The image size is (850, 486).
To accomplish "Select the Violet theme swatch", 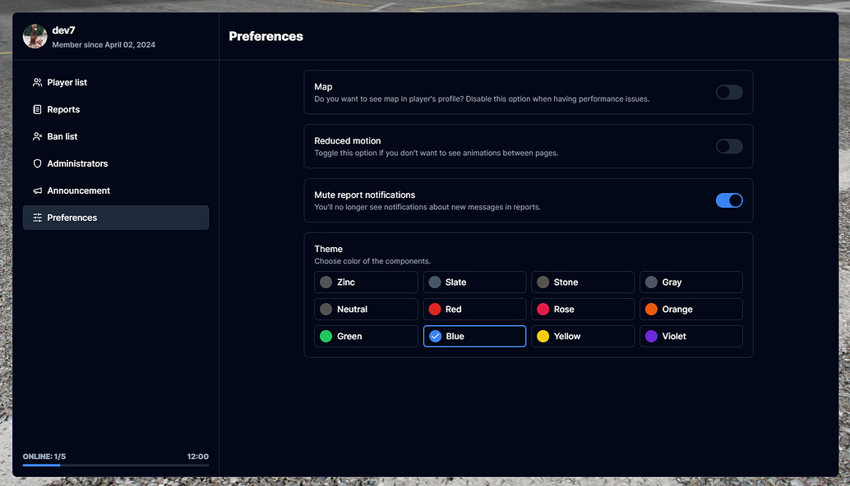I will tap(691, 336).
